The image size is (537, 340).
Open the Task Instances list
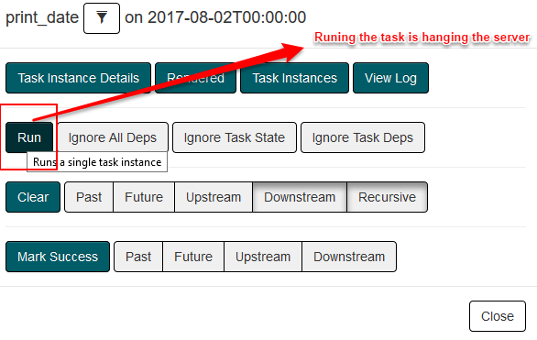point(294,78)
